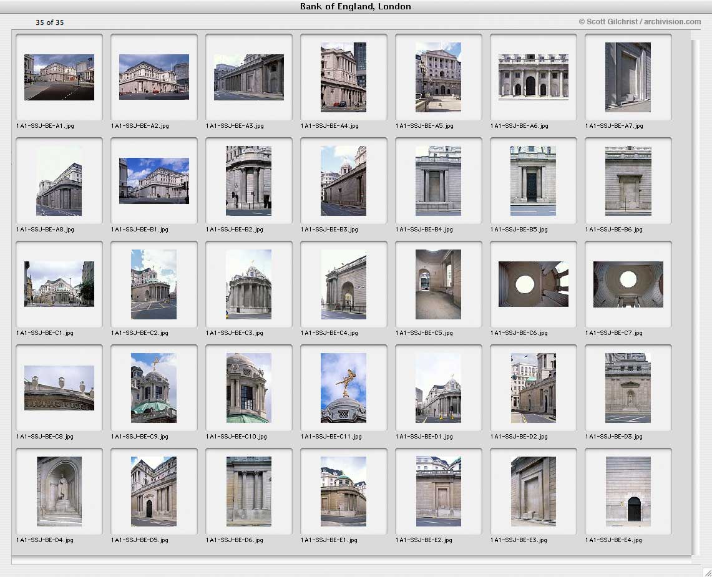
Task: Pick the 1A1-SSJ-BE-E4.jpg black door image
Action: tap(628, 491)
